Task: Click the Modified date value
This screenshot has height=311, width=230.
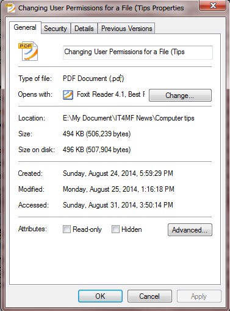Action: (118, 189)
